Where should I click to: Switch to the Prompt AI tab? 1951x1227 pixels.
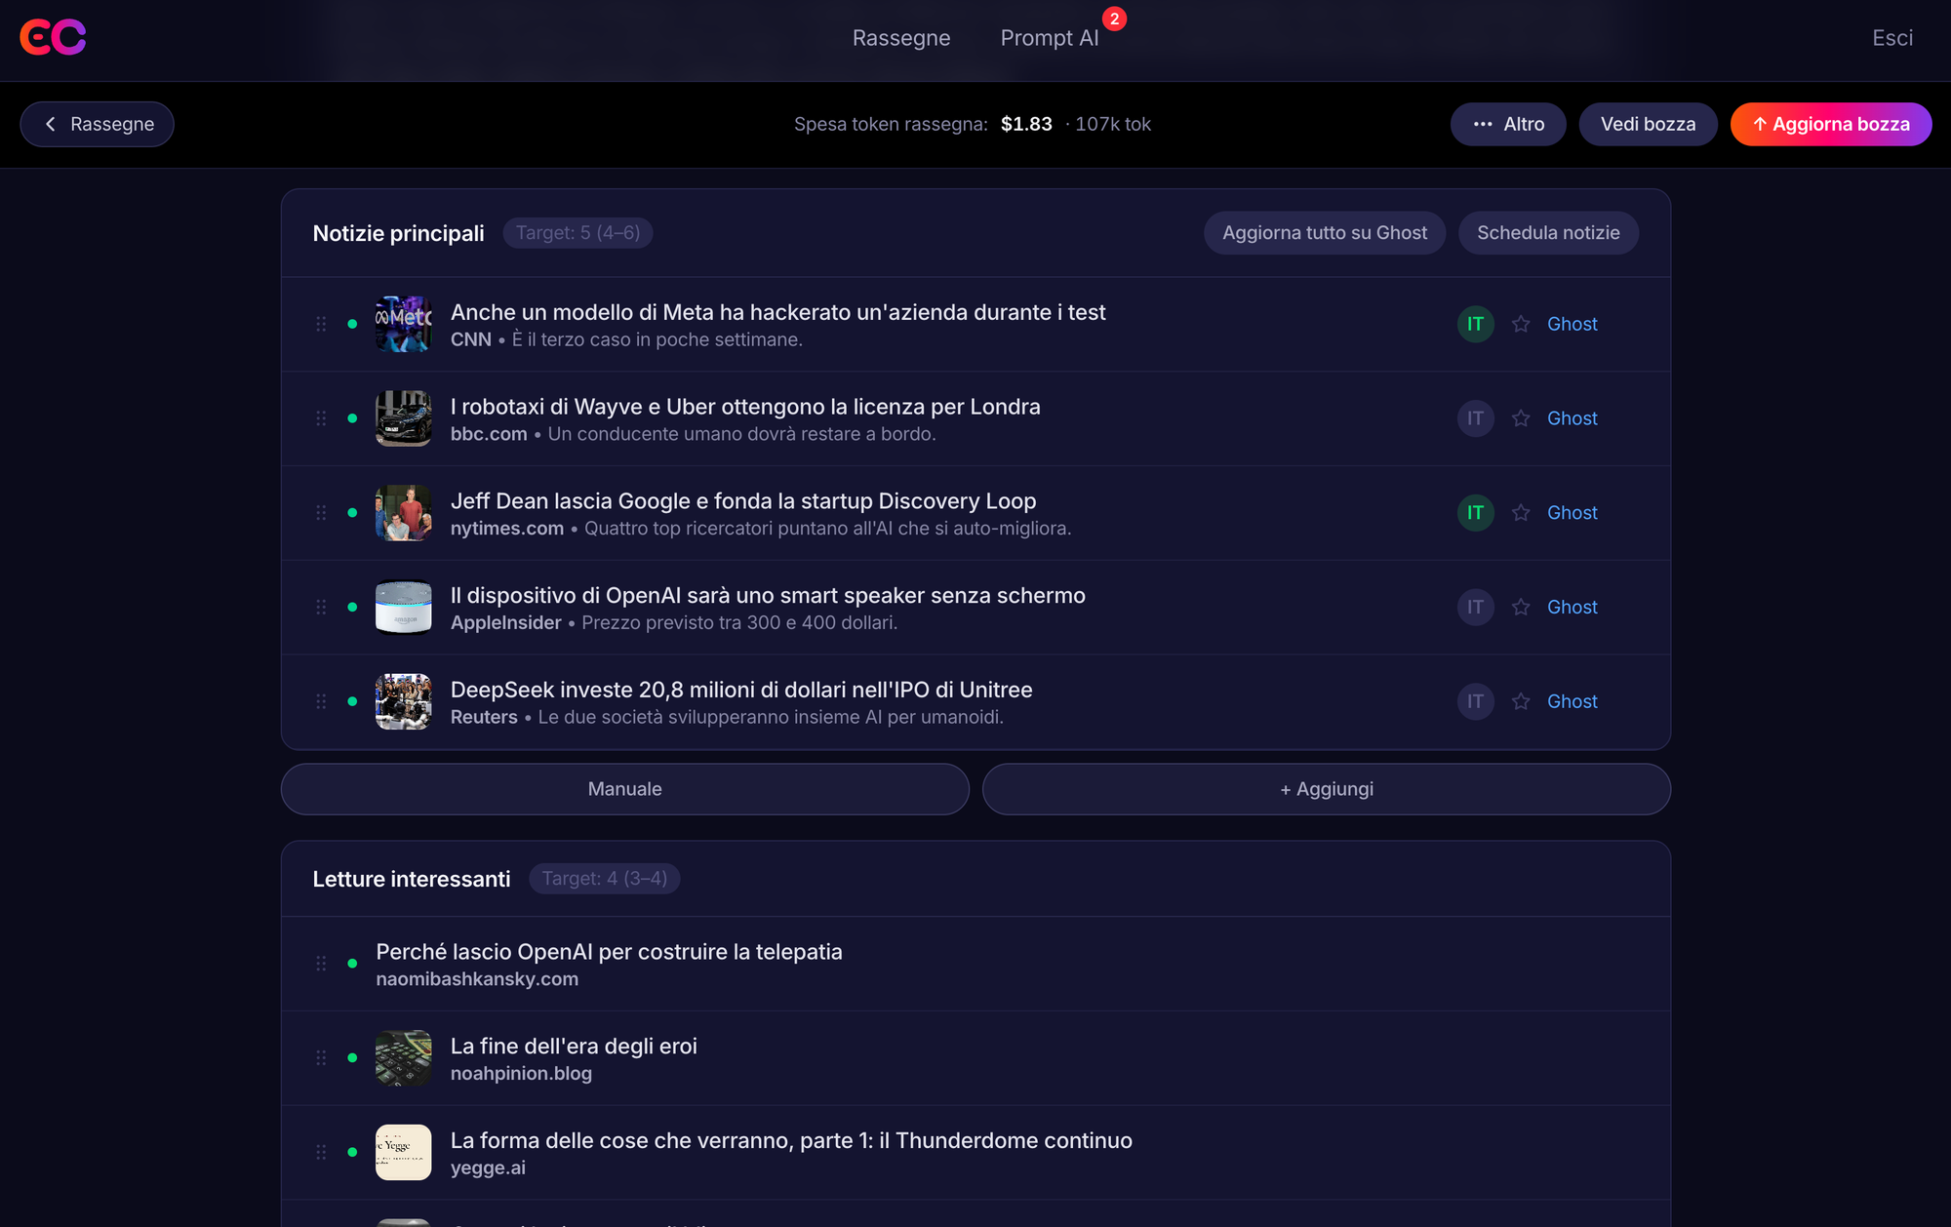1050,38
